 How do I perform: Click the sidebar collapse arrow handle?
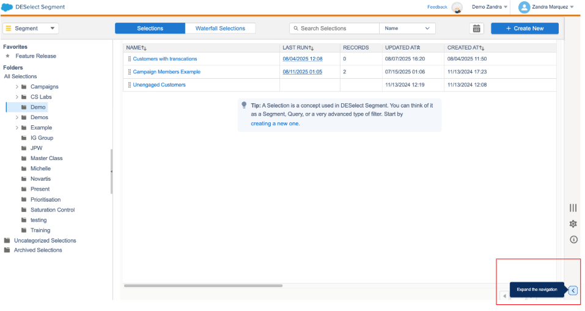111,172
